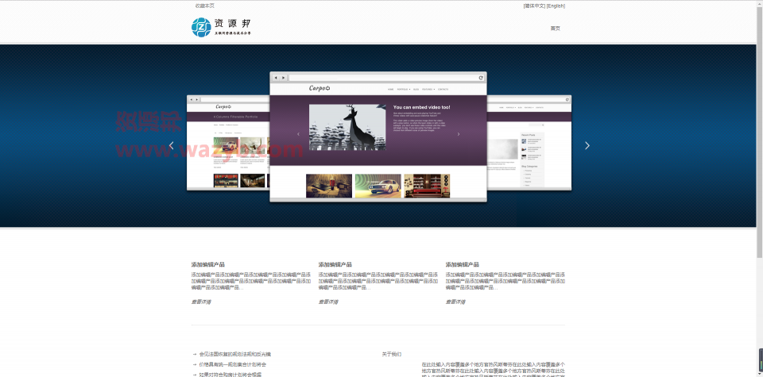The width and height of the screenshot is (763, 377).
Task: Click the right 添加编辑产品 heading
Action: (x=463, y=265)
